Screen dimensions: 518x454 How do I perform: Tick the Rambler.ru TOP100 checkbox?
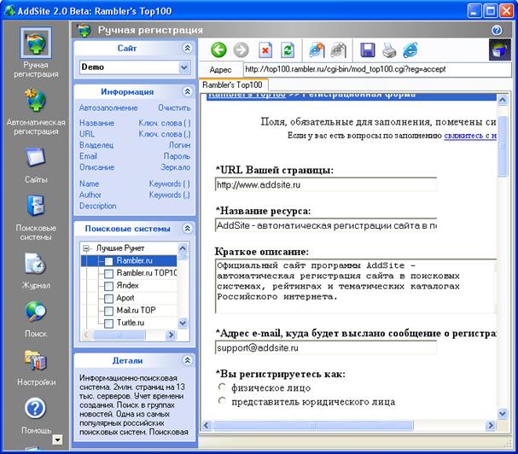108,274
